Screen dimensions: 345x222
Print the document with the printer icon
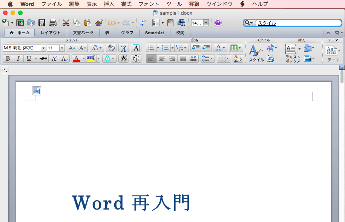53,23
